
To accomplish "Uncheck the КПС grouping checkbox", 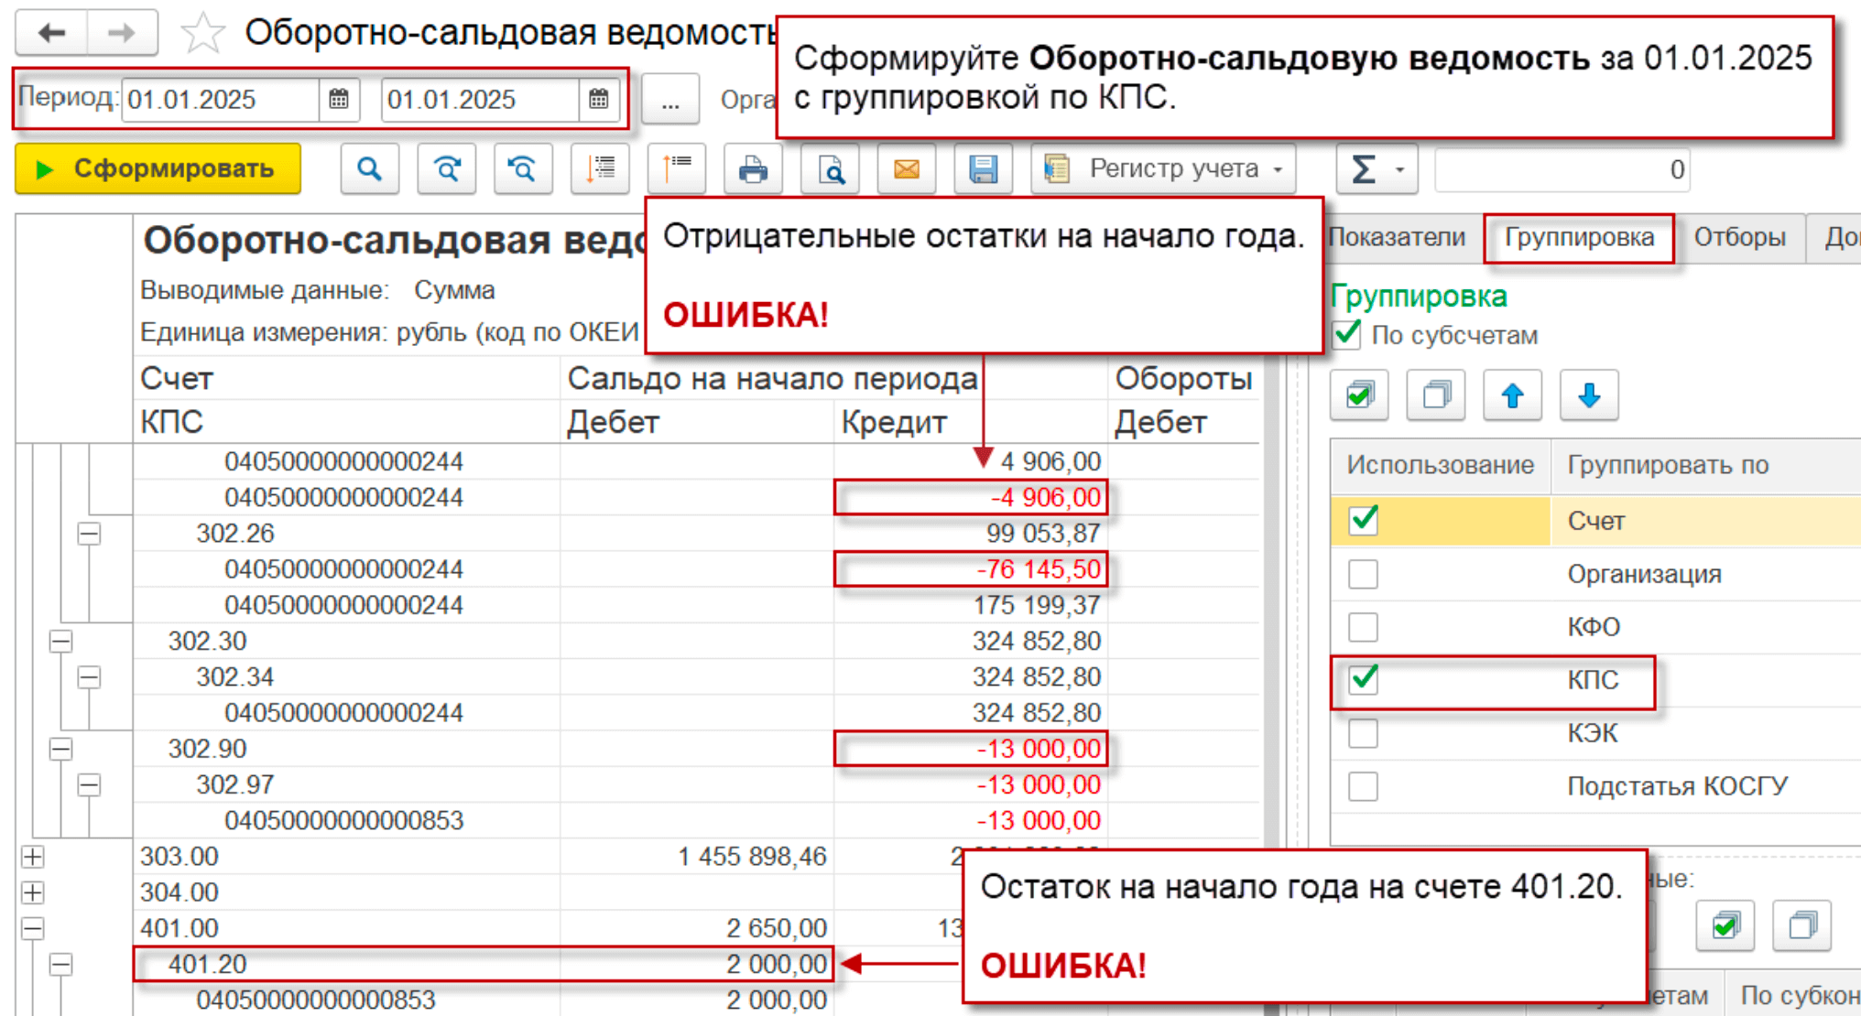I will [1364, 679].
